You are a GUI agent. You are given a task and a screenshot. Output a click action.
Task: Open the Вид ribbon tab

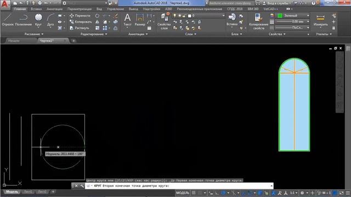pos(99,9)
